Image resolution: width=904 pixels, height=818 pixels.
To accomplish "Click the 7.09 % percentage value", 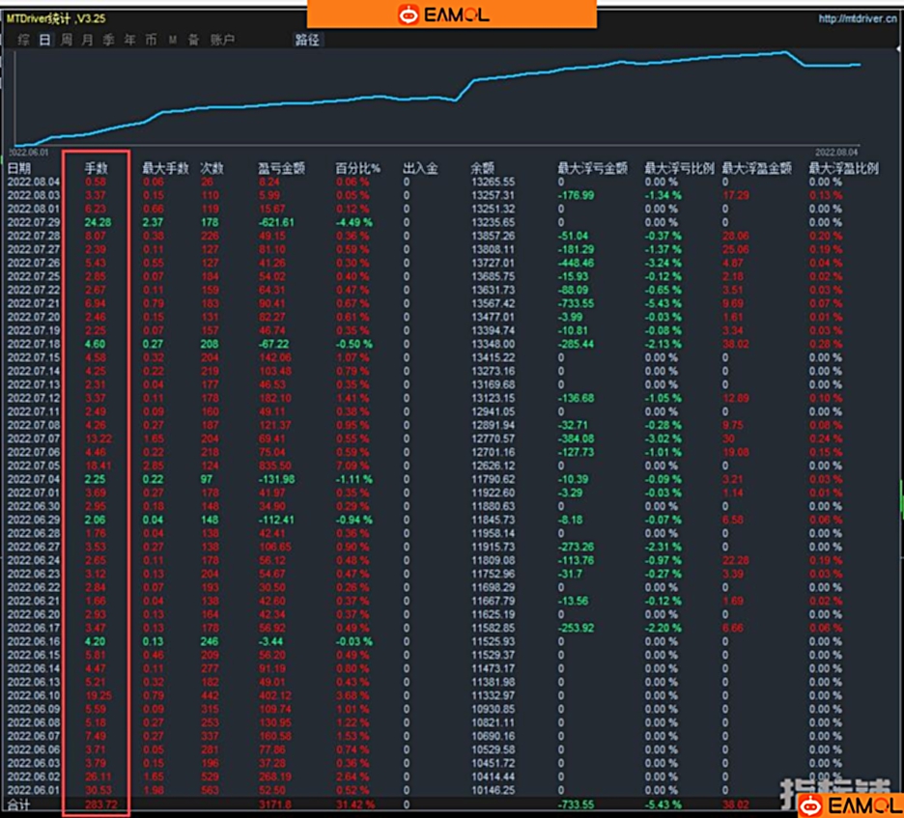I will 353,465.
